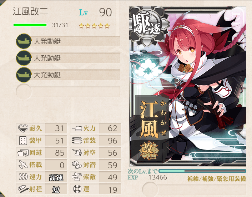Click the five-star rarity row

[94, 26]
